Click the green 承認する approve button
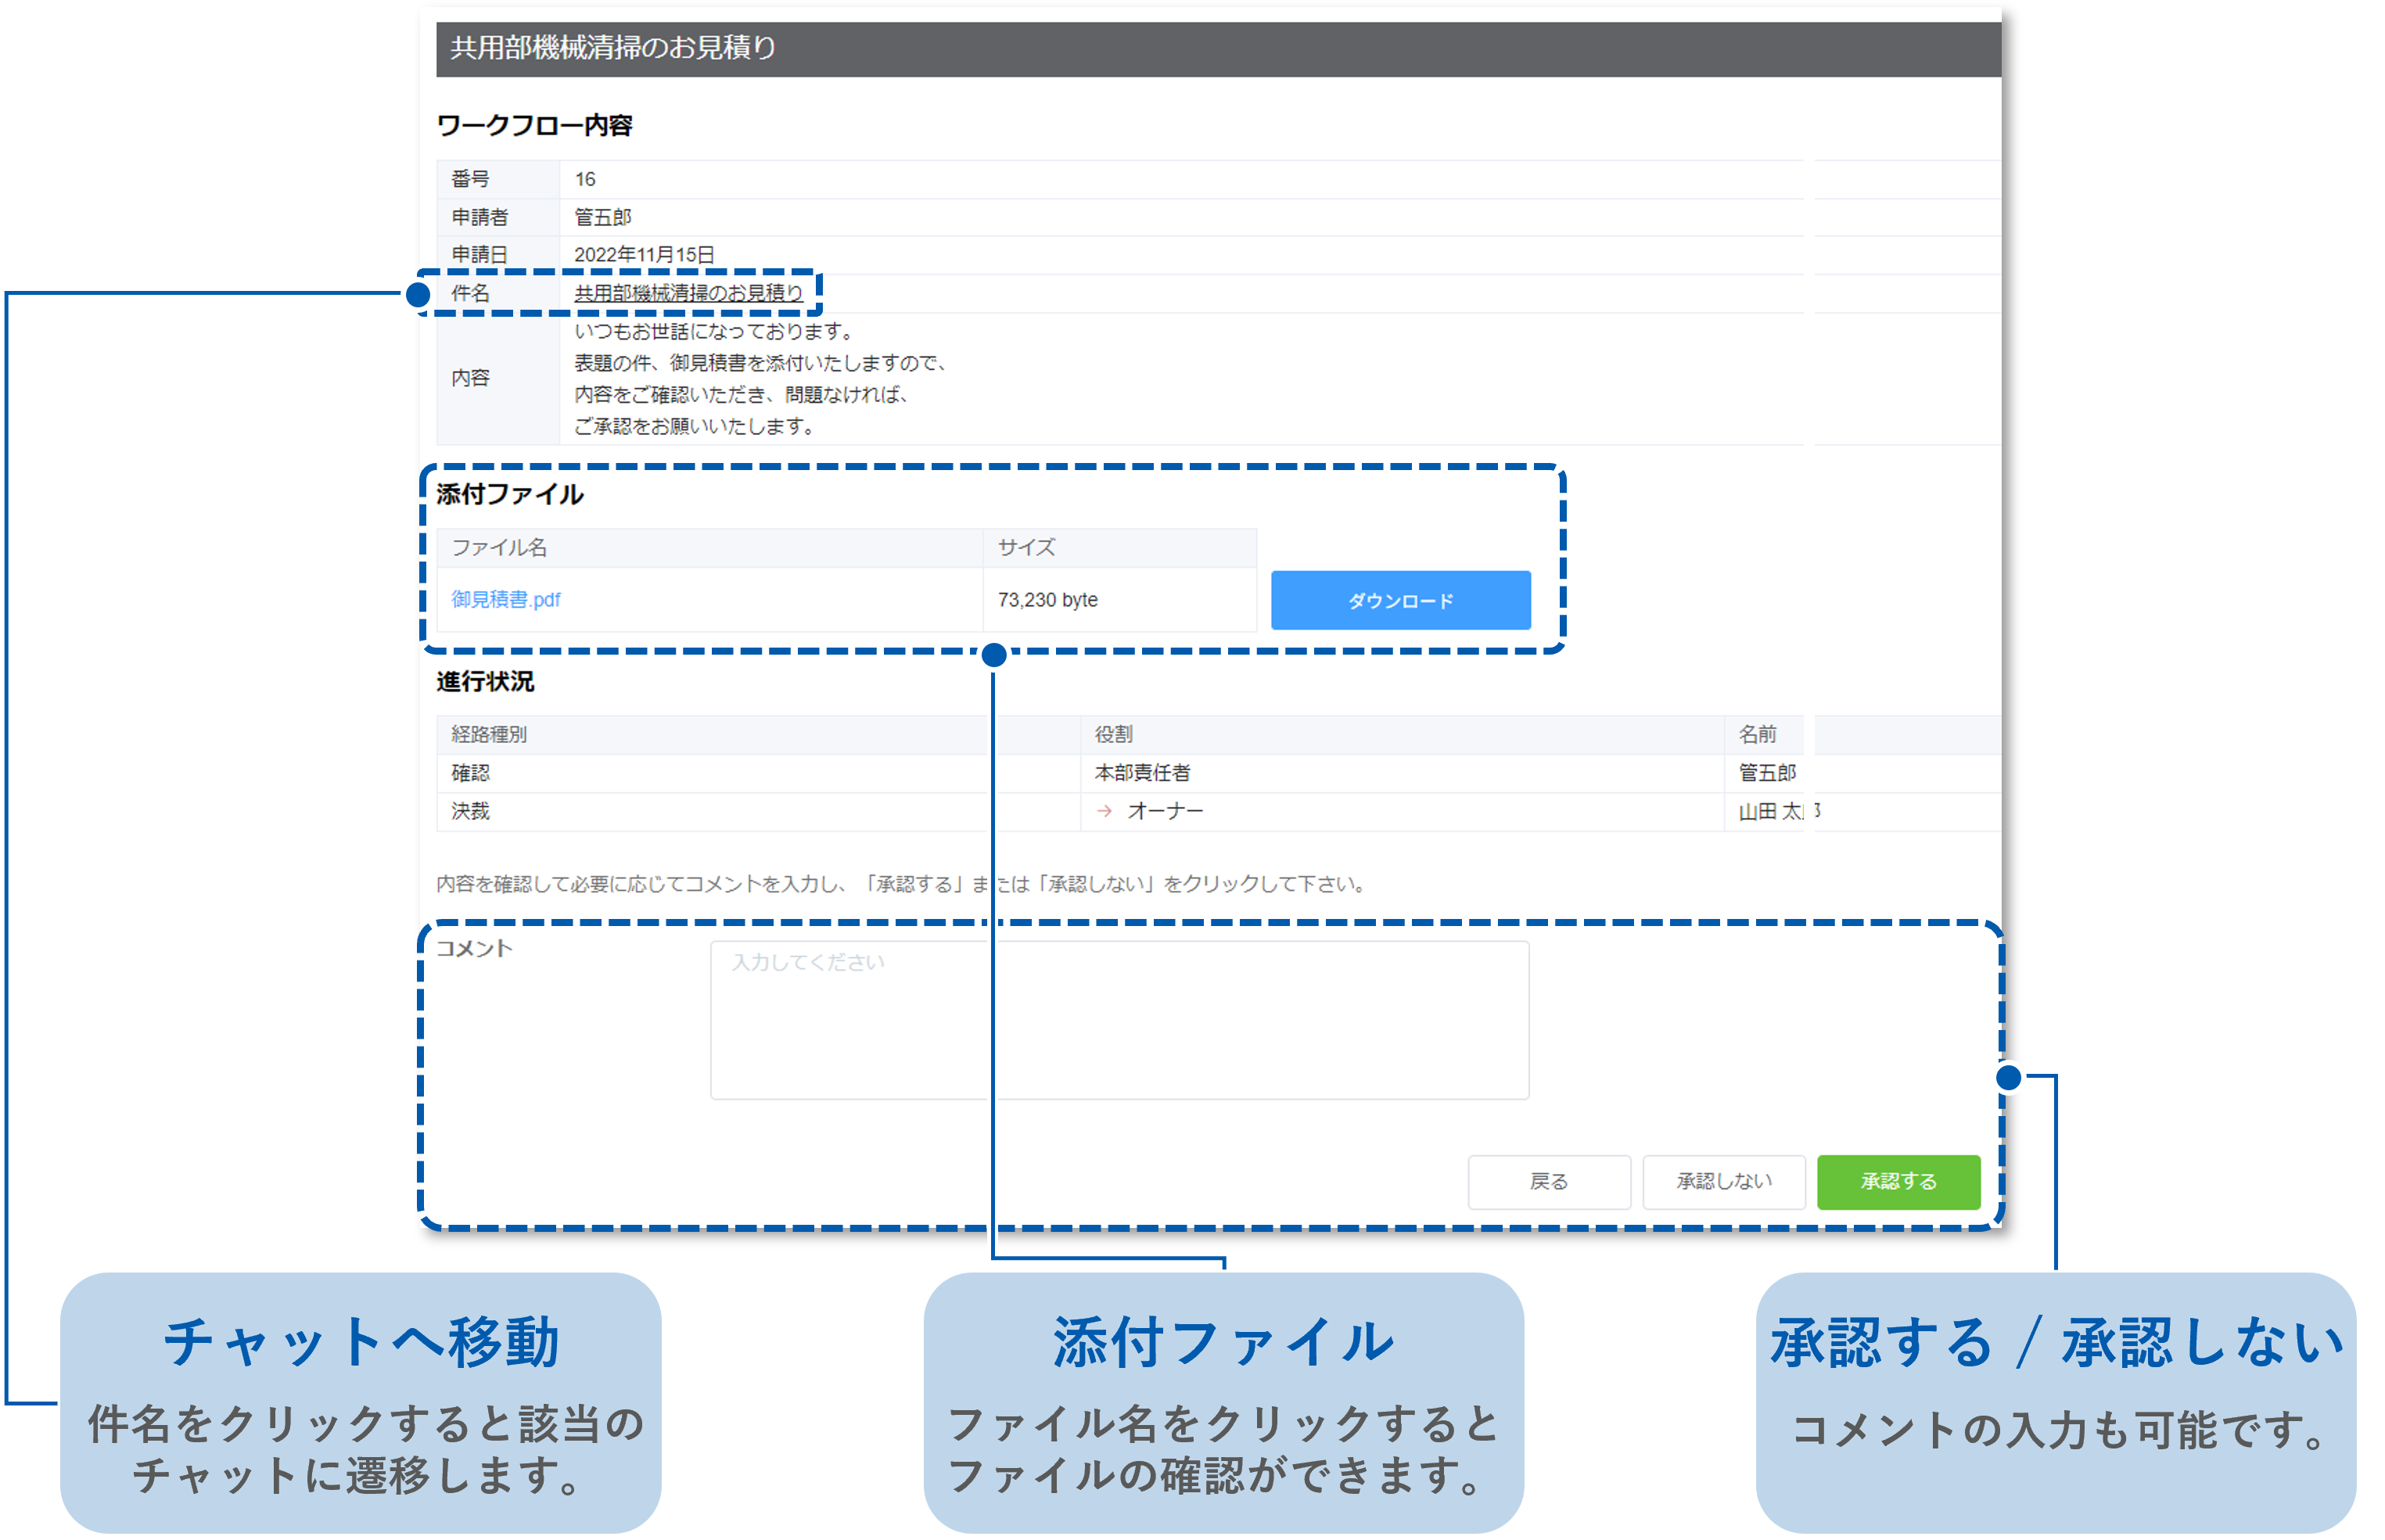 click(1898, 1181)
